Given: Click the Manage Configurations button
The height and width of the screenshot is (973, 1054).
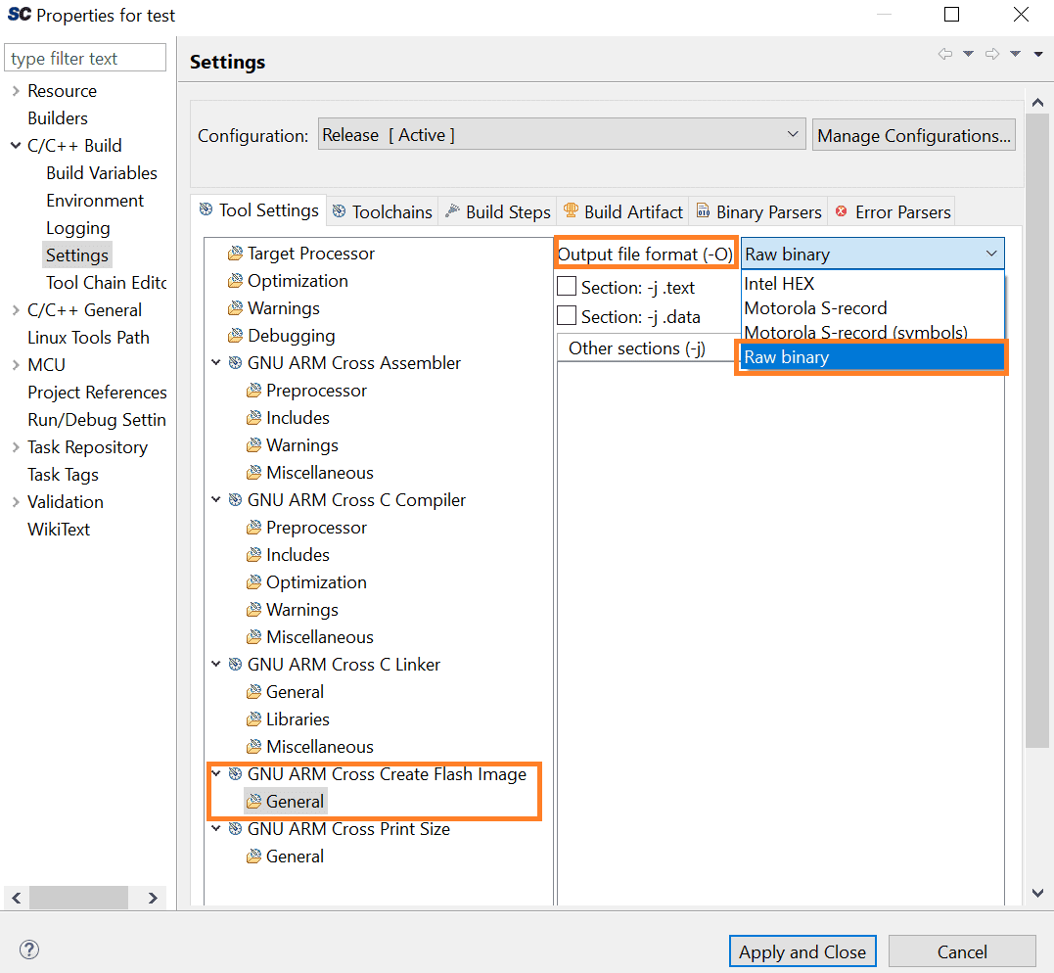Looking at the screenshot, I should tap(913, 135).
